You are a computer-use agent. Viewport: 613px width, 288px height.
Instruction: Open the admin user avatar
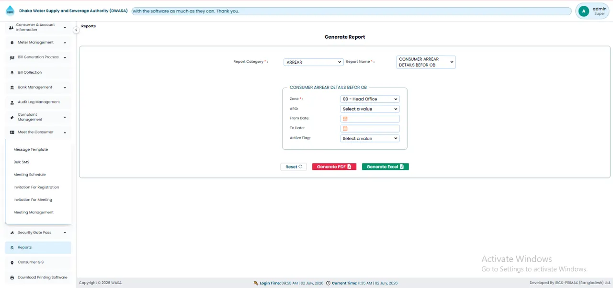(x=583, y=11)
